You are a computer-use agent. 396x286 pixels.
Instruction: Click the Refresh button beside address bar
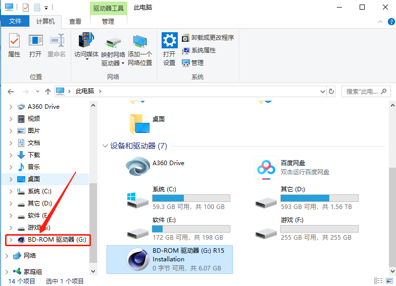click(x=331, y=92)
